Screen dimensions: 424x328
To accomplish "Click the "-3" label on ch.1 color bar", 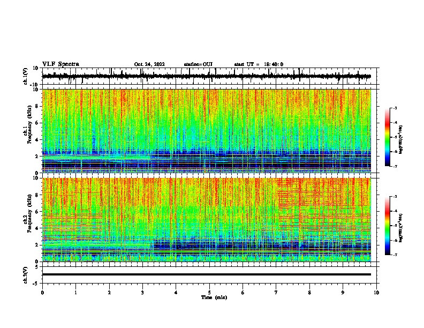I will [395, 108].
